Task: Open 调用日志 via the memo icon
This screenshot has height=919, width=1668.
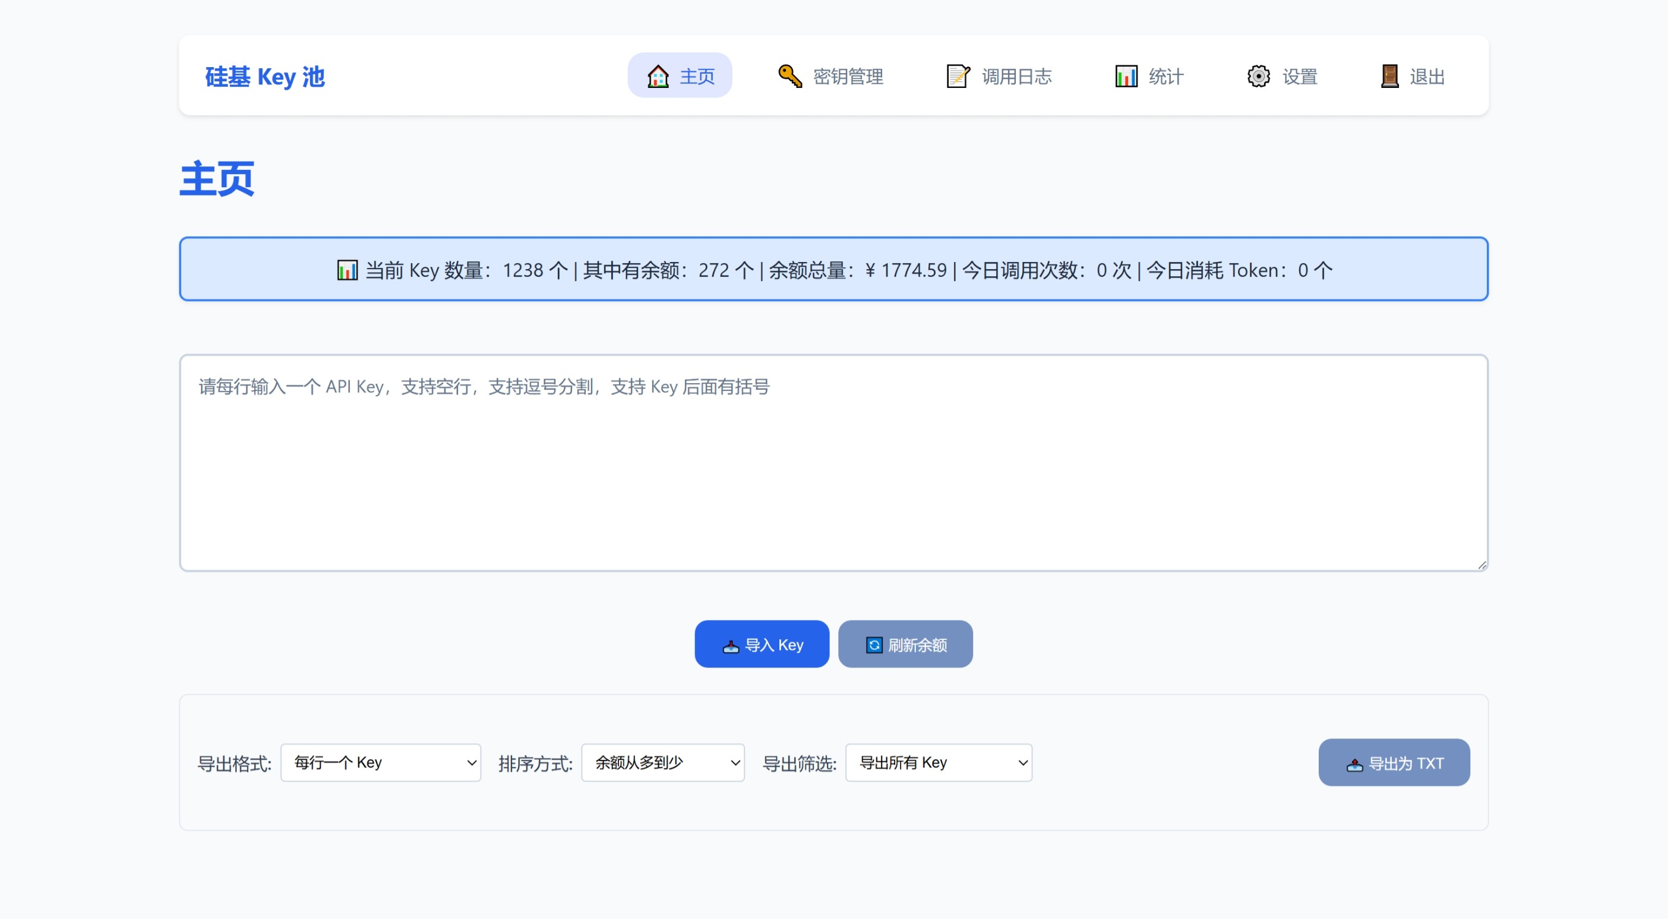Action: tap(956, 75)
